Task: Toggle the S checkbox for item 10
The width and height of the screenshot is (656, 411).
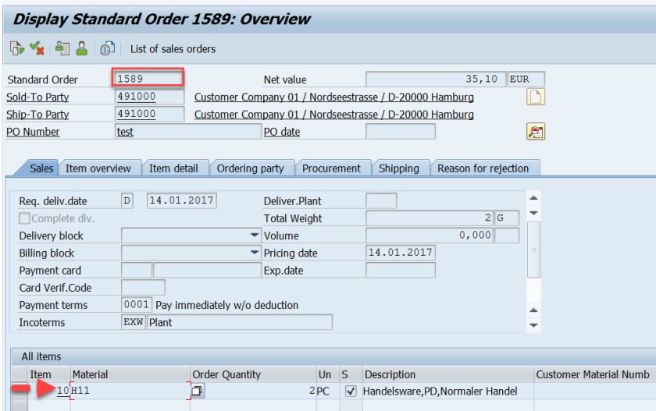Action: tap(351, 392)
